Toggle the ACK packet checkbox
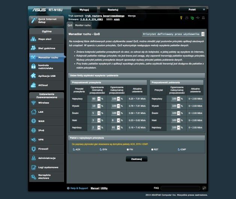236x199 pixels. pos(74,150)
